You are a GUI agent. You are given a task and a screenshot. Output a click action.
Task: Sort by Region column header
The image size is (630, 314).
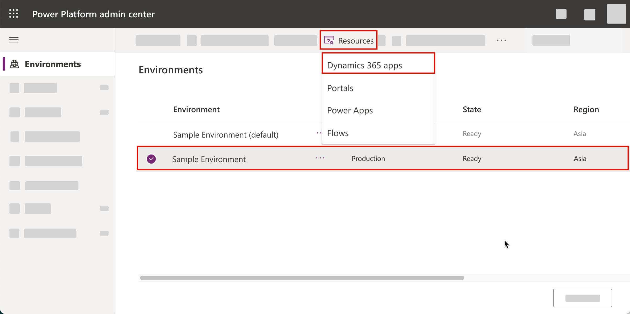tap(586, 109)
